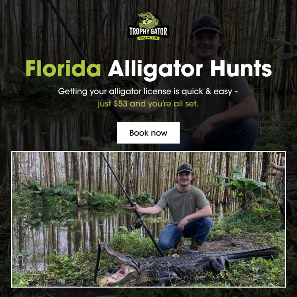Click the hunter's gray t-shirt in photo

coord(183,203)
